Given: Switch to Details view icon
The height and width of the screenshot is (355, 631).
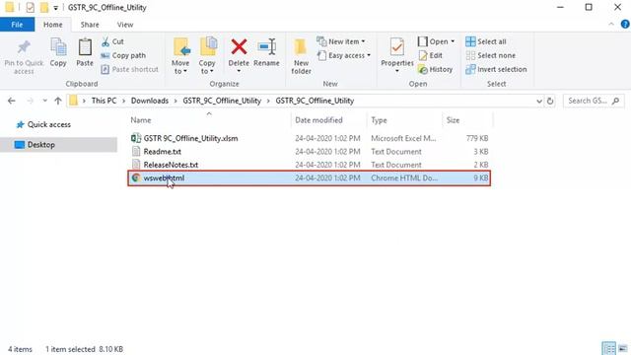Looking at the screenshot, I should [609, 348].
